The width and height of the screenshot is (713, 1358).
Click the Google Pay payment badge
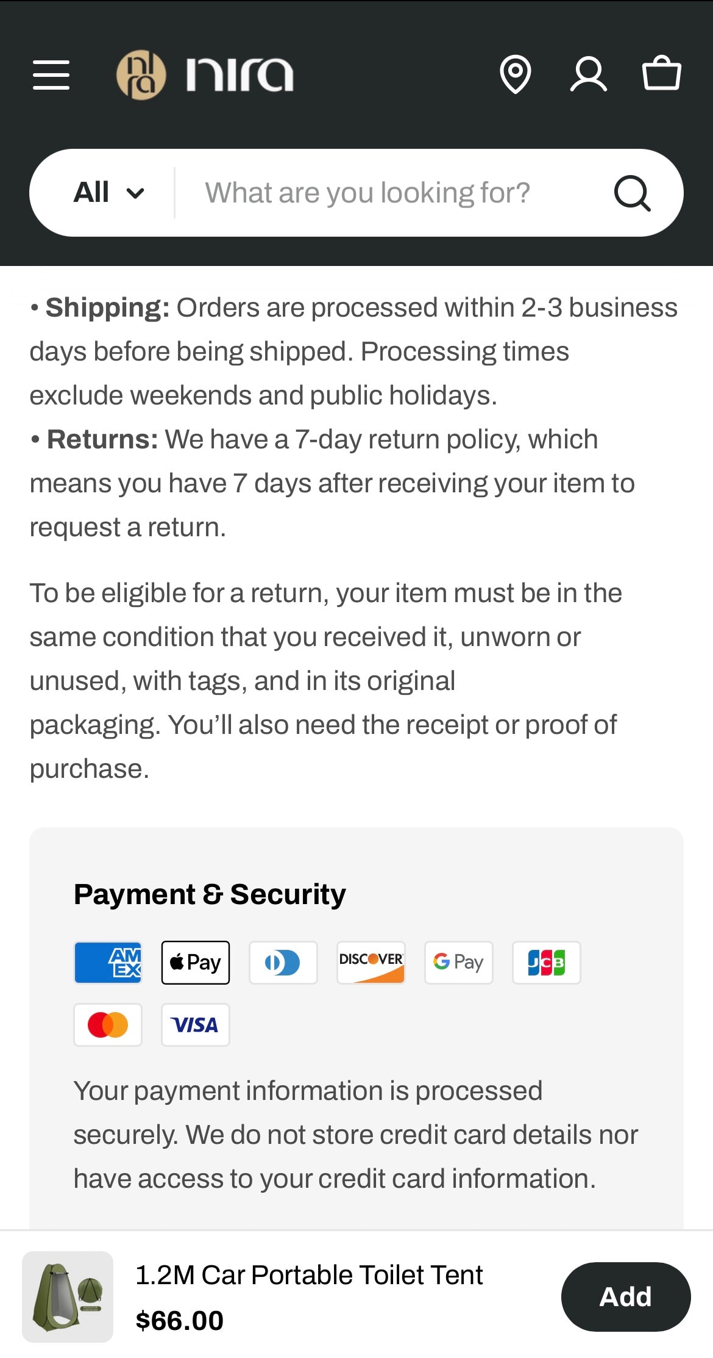458,962
